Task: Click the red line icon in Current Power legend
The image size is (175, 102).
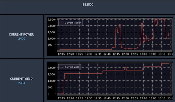Action: click(x=61, y=23)
